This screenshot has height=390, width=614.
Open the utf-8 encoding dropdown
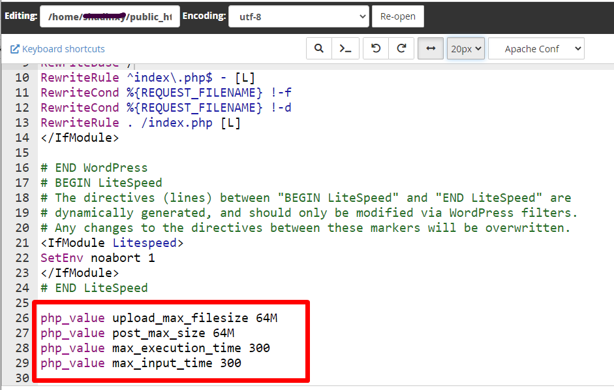(298, 16)
